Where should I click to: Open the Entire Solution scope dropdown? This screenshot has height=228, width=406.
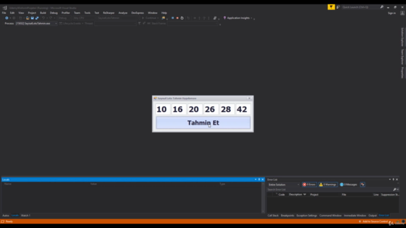tap(284, 184)
